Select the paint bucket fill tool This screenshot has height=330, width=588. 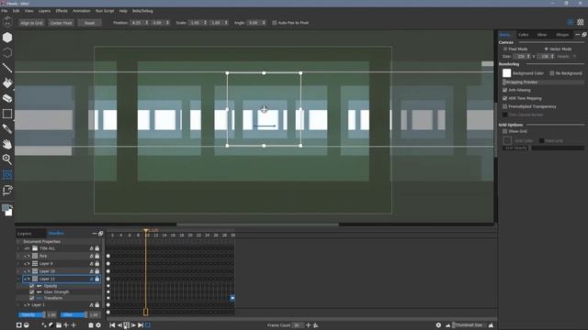[x=7, y=83]
